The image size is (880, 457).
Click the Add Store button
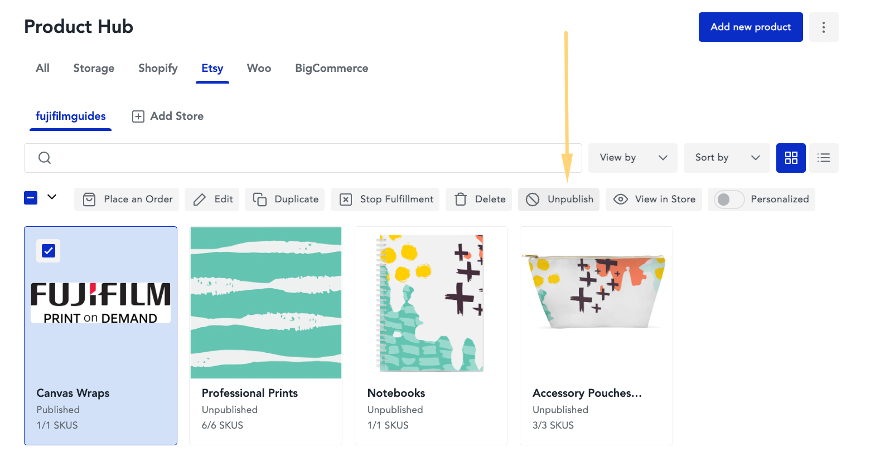168,116
